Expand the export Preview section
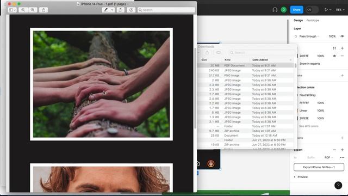348x196 pixels. tap(301, 177)
